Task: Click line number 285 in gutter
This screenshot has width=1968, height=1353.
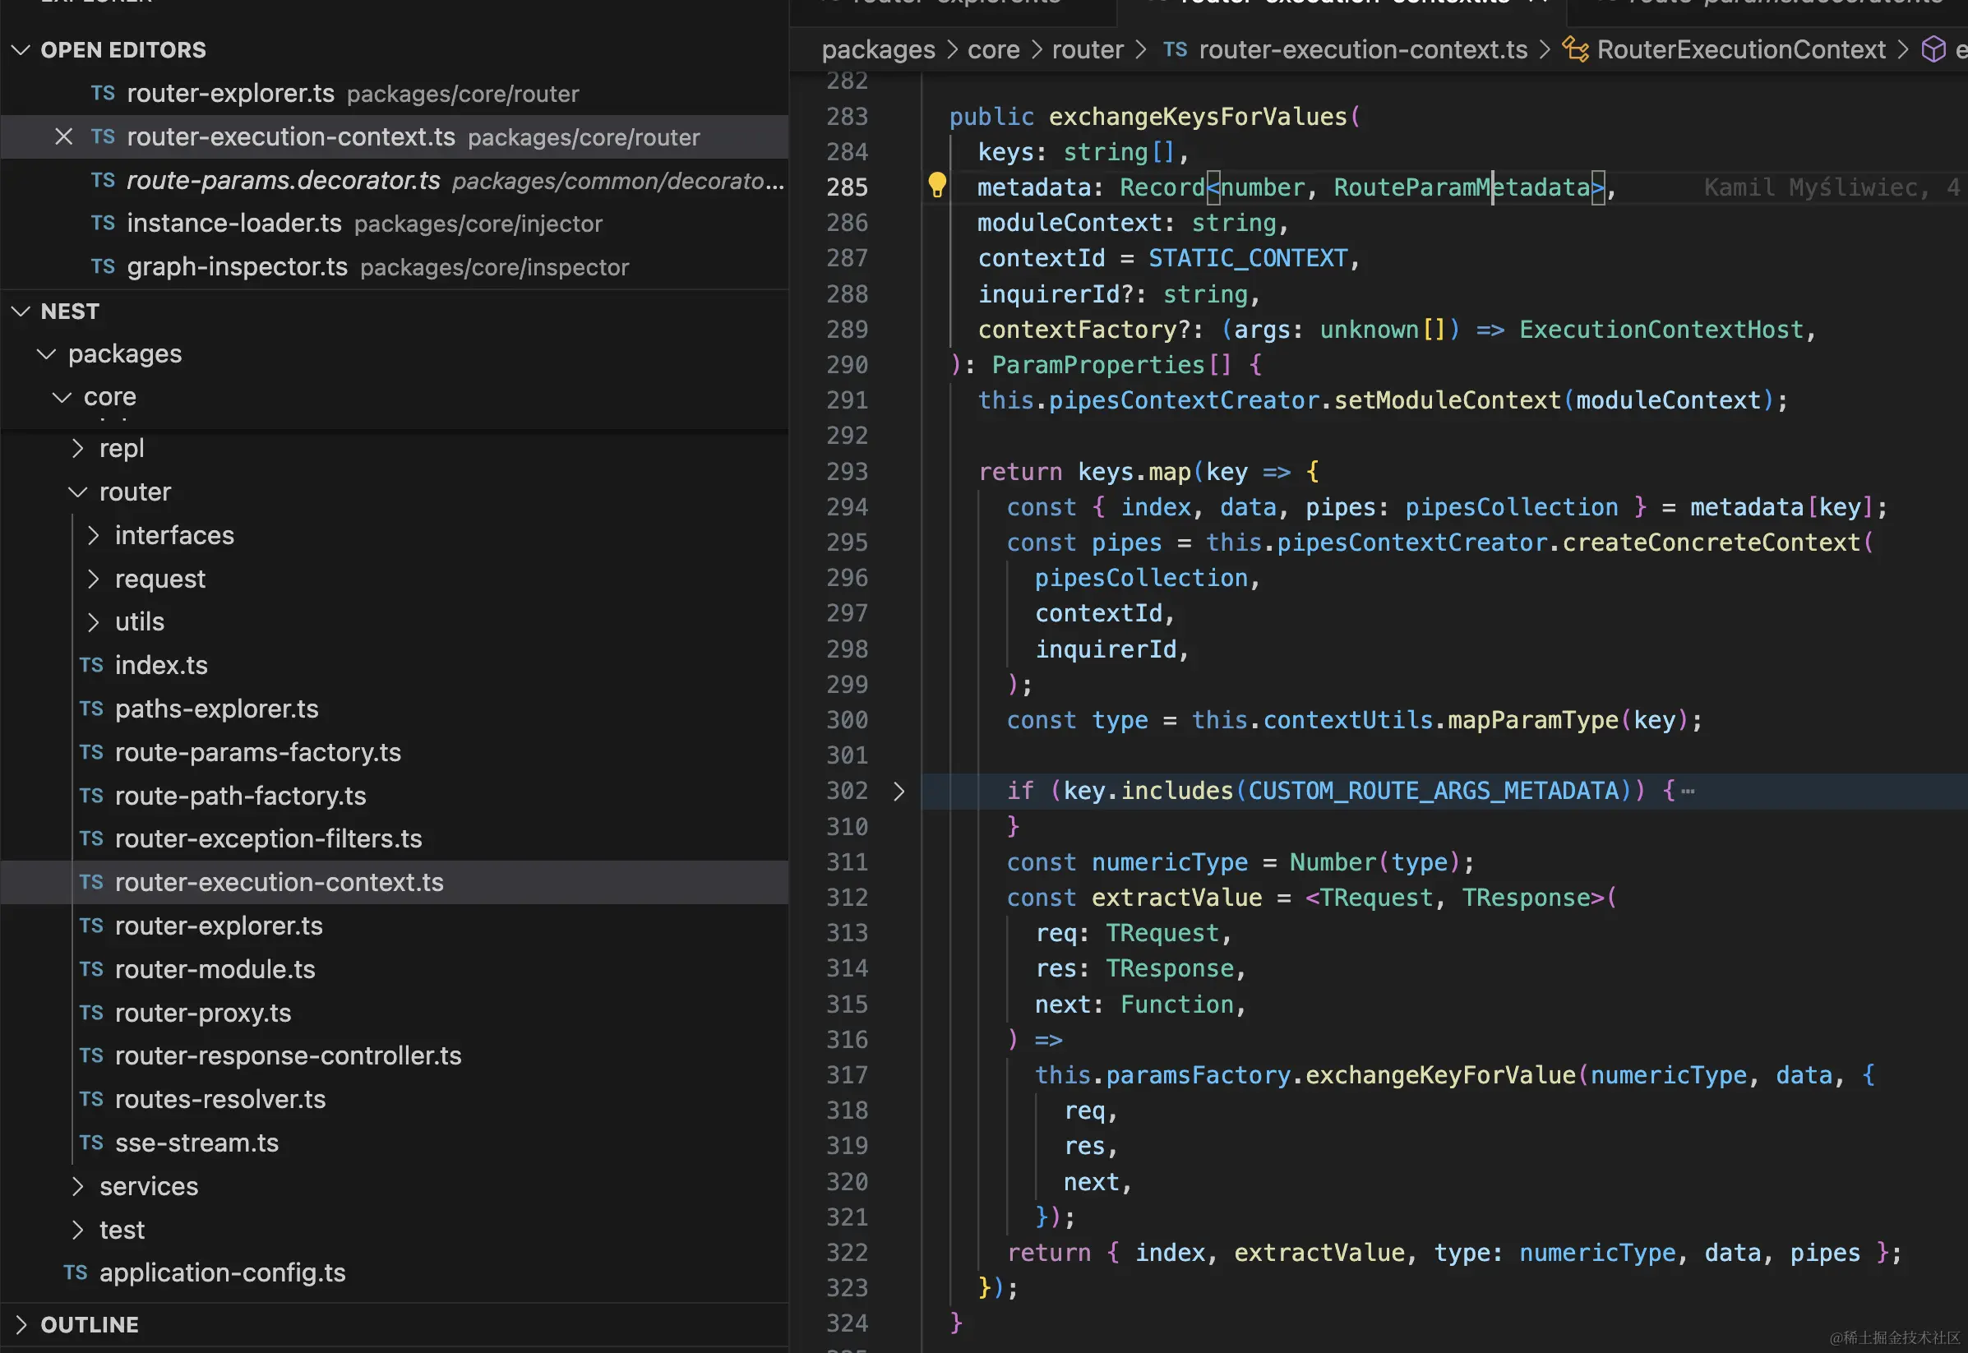Action: click(847, 187)
